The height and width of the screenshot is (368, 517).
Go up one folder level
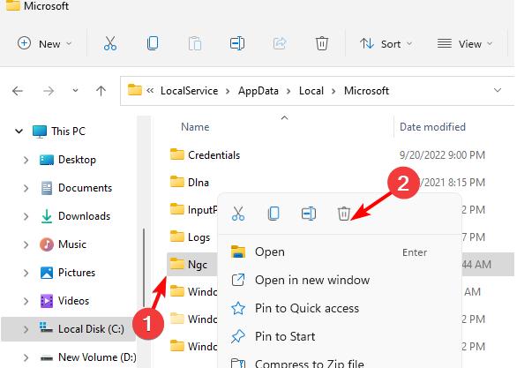click(101, 91)
